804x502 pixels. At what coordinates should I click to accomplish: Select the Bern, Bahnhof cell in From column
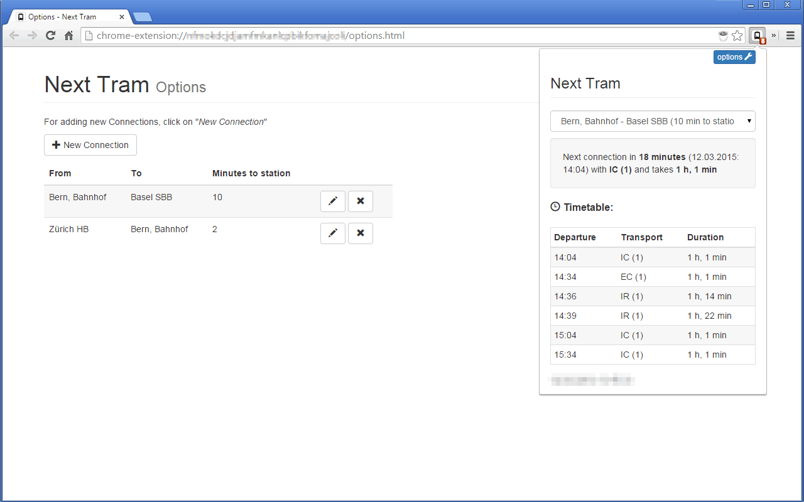click(x=78, y=197)
